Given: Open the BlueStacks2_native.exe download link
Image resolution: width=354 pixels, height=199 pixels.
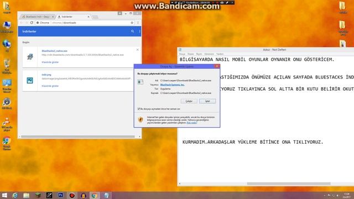Looking at the screenshot, I should [x=54, y=51].
